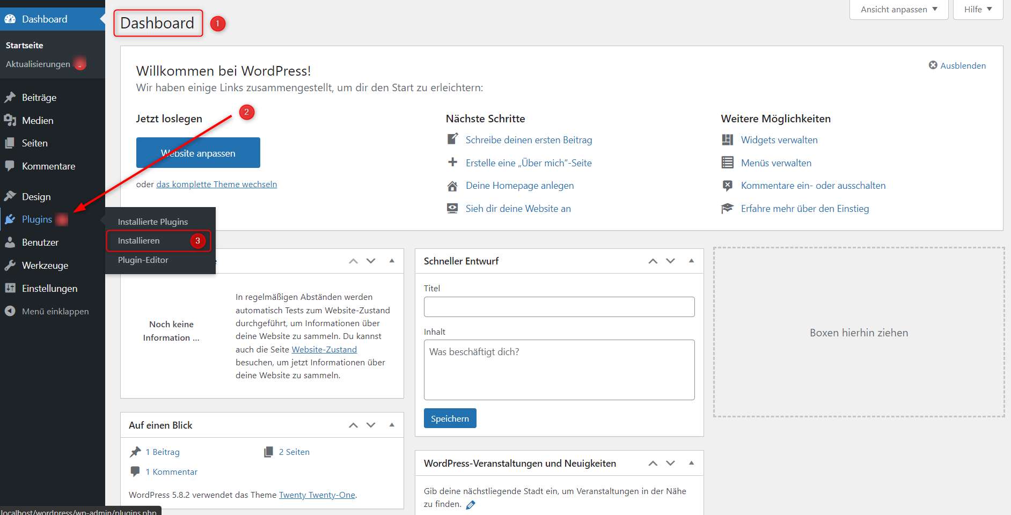Click the 1 Kommentar count link
Image resolution: width=1011 pixels, height=515 pixels.
click(172, 472)
